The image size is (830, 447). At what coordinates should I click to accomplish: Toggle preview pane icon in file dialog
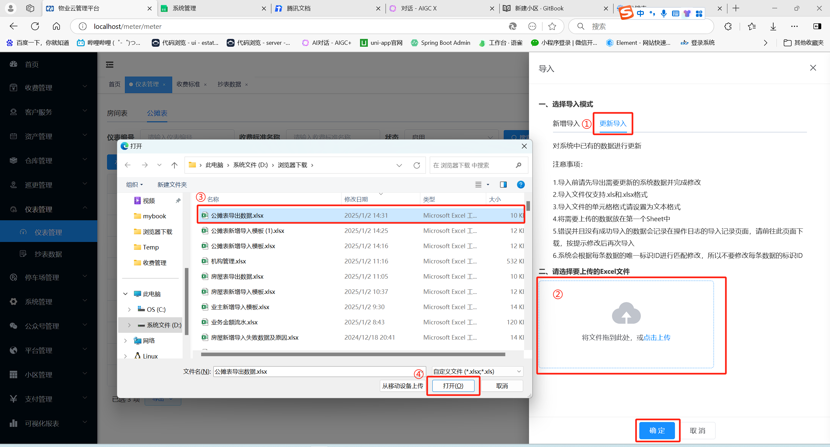503,185
